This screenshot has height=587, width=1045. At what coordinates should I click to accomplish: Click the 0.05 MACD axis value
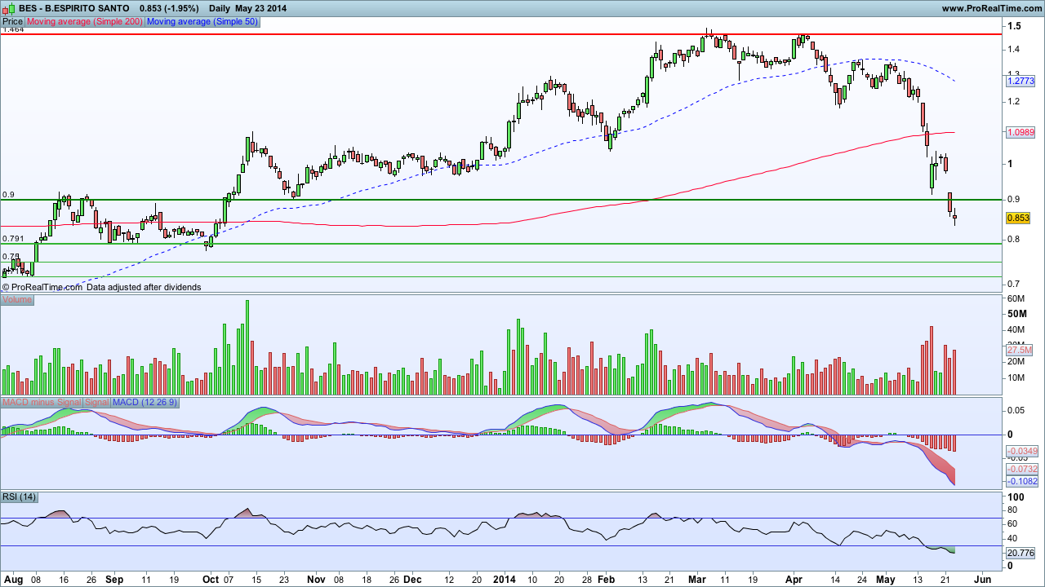(1016, 411)
